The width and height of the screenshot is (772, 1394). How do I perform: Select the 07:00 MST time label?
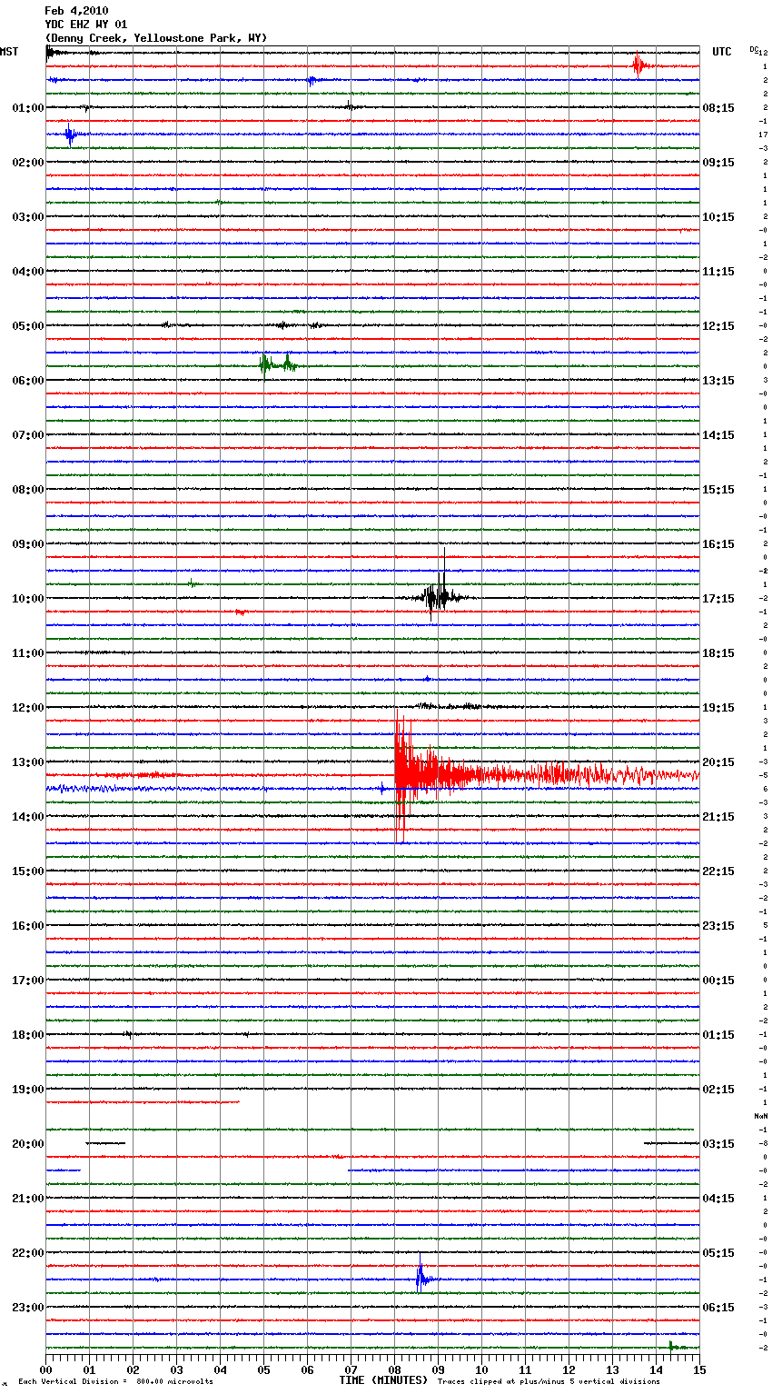[x=28, y=435]
